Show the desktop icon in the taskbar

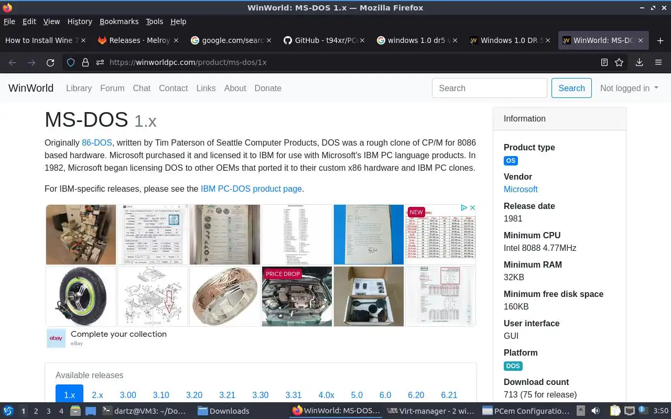[91, 411]
